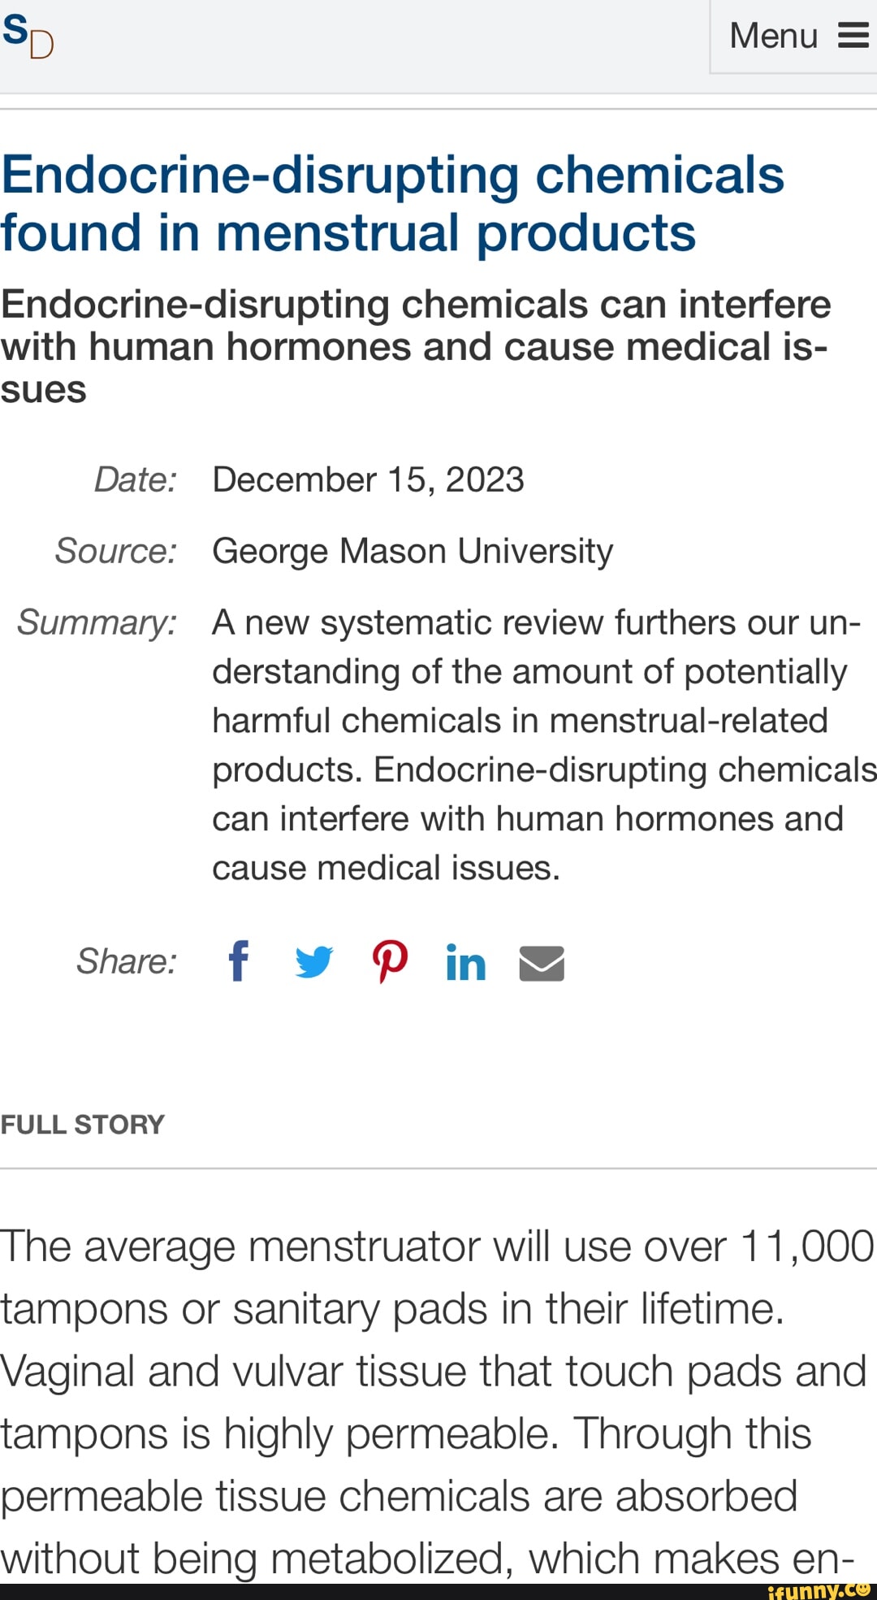Click George Mason University source text
Image resolution: width=877 pixels, height=1600 pixels.
[x=412, y=551]
